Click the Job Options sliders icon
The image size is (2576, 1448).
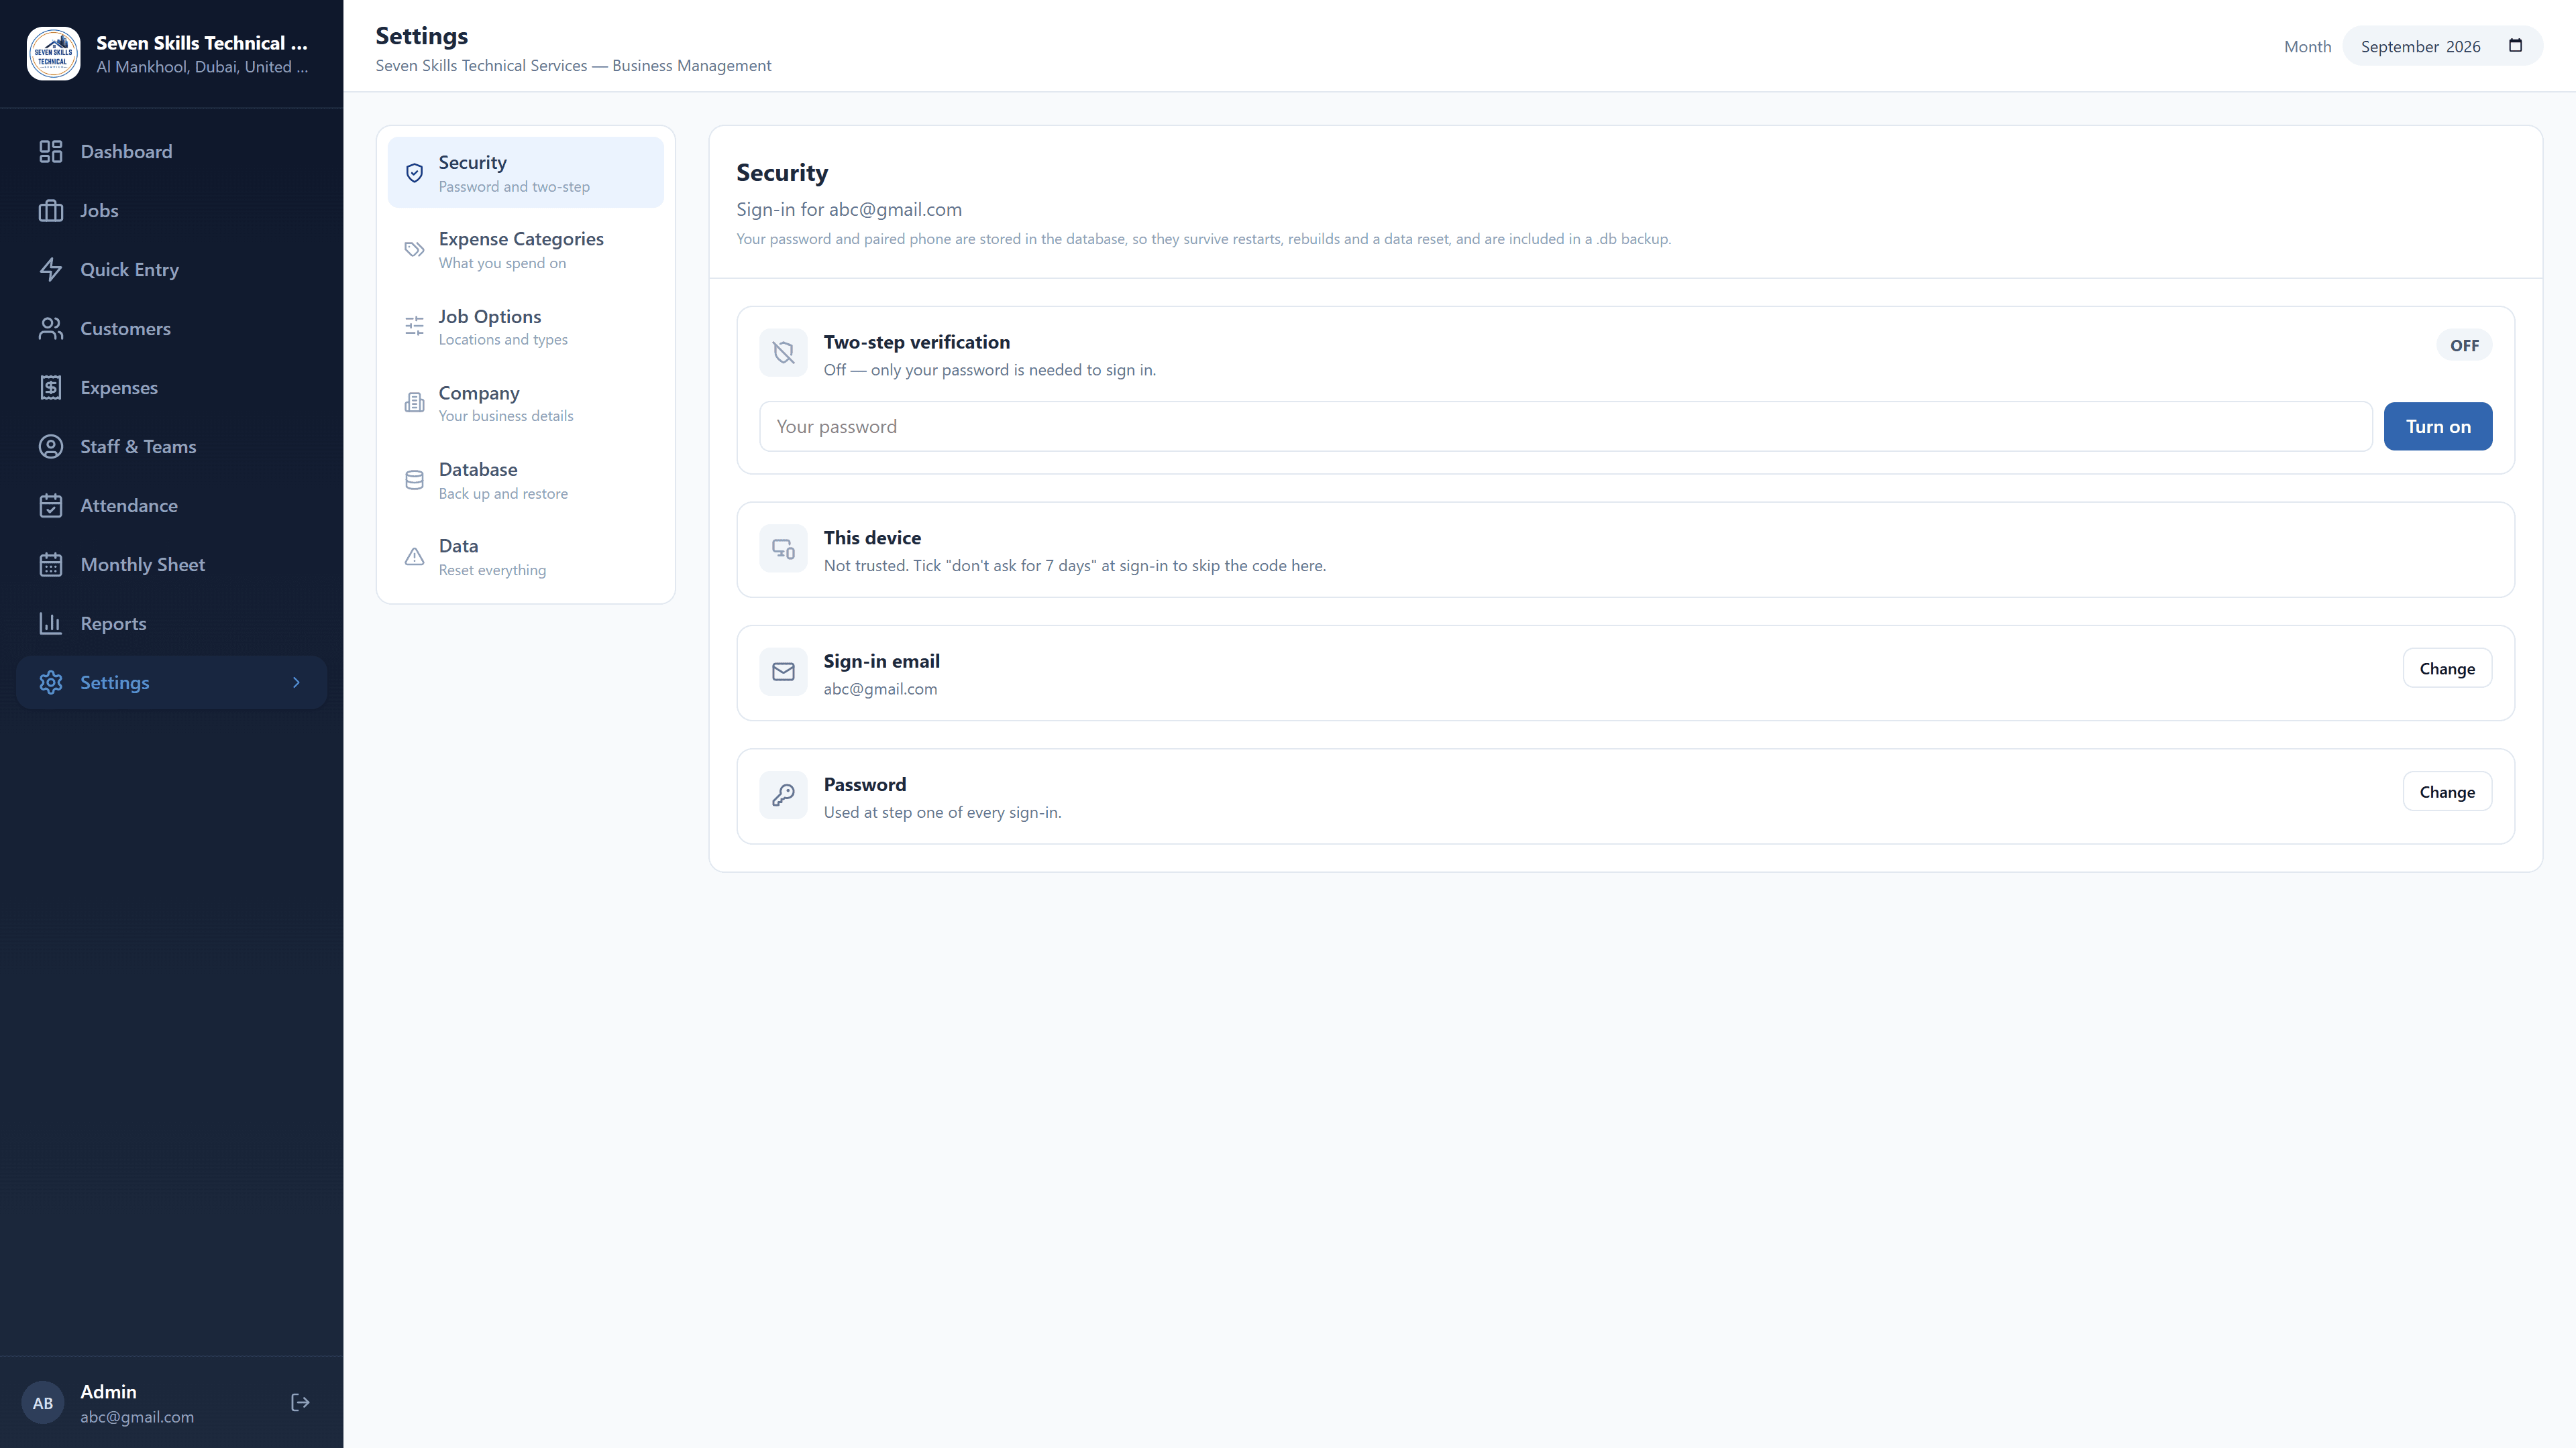tap(414, 326)
